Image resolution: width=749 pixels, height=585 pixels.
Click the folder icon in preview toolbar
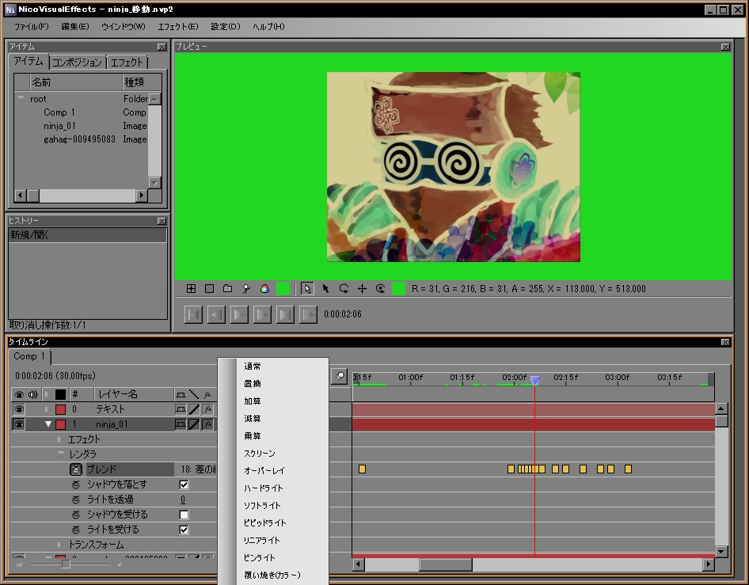[228, 288]
